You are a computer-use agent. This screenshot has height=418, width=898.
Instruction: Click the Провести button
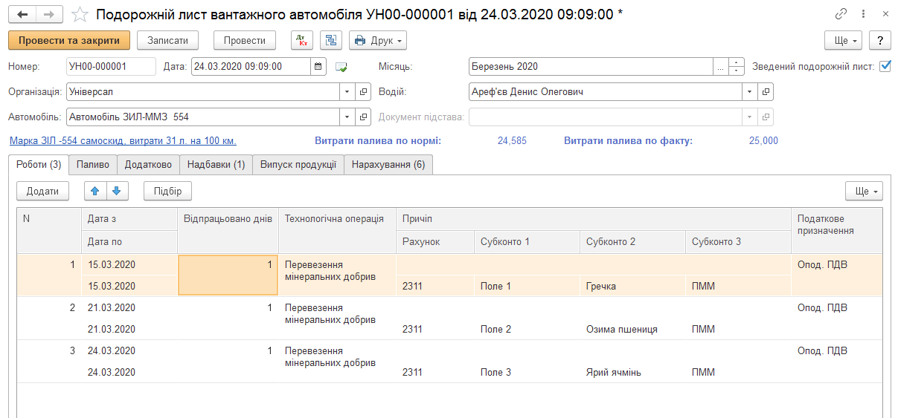point(245,40)
